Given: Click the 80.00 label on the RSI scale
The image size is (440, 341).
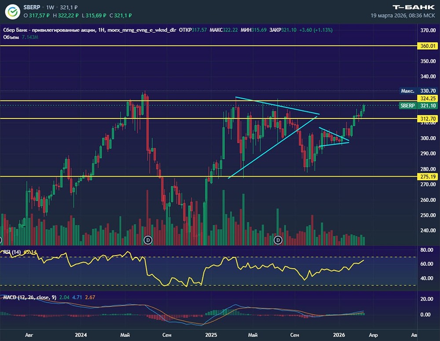Looking at the screenshot, I should point(426,250).
